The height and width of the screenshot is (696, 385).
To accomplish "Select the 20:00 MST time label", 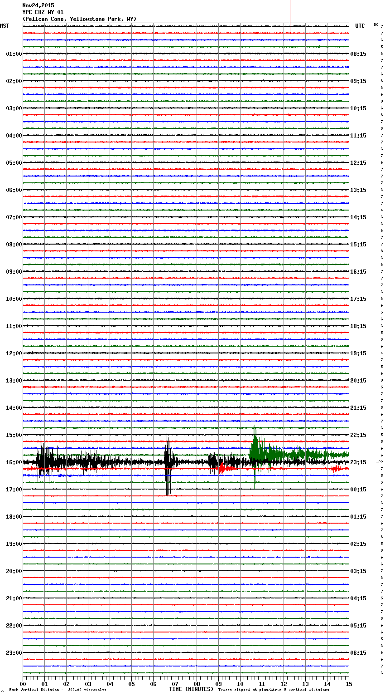I will coord(14,571).
